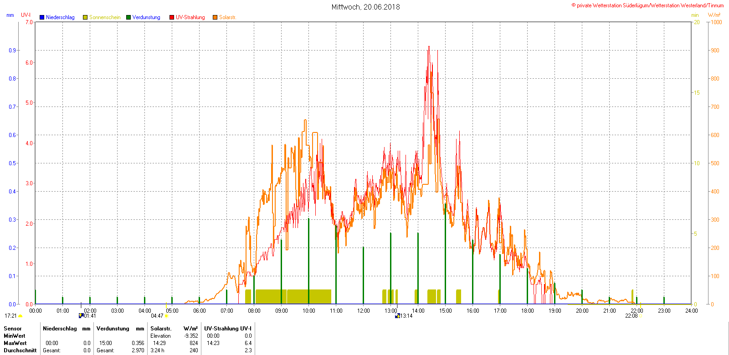The width and height of the screenshot is (729, 355).
Task: Click the private Wetterstation copyright text
Action: [x=647, y=5]
